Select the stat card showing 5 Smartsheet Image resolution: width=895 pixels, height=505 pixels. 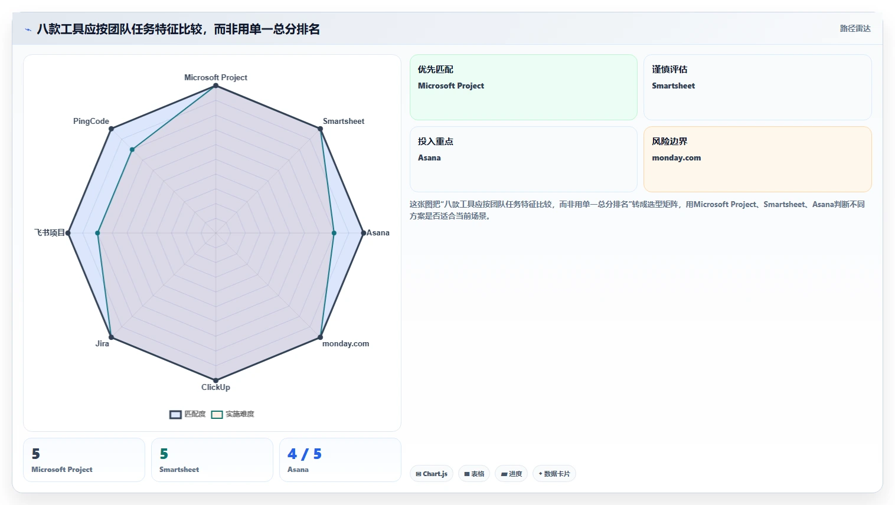(x=212, y=460)
